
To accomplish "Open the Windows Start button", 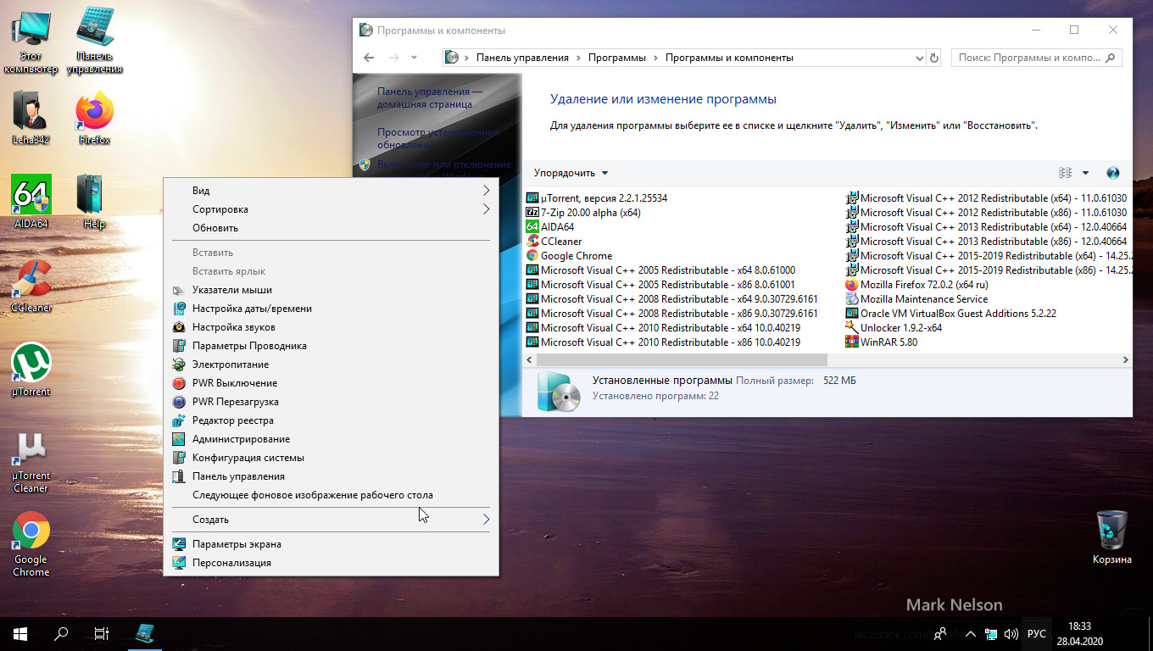I will pyautogui.click(x=20, y=633).
